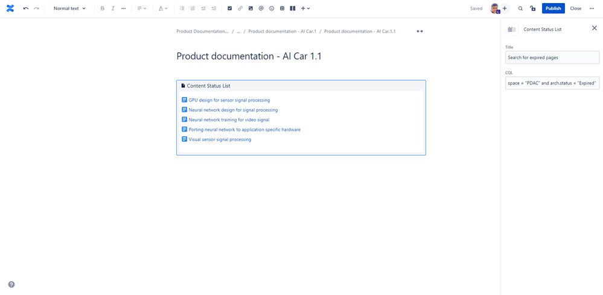Insert an image or file

pos(250,8)
